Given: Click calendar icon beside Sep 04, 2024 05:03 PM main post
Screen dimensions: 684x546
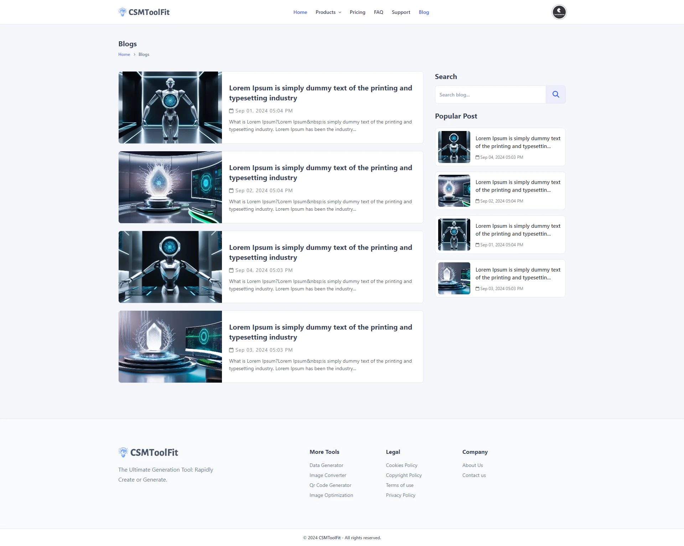Looking at the screenshot, I should pyautogui.click(x=231, y=270).
